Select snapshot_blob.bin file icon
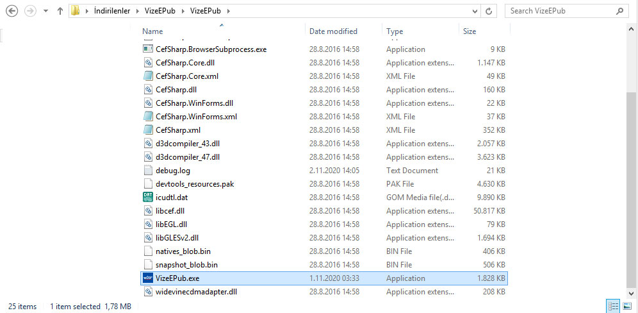 [148, 264]
